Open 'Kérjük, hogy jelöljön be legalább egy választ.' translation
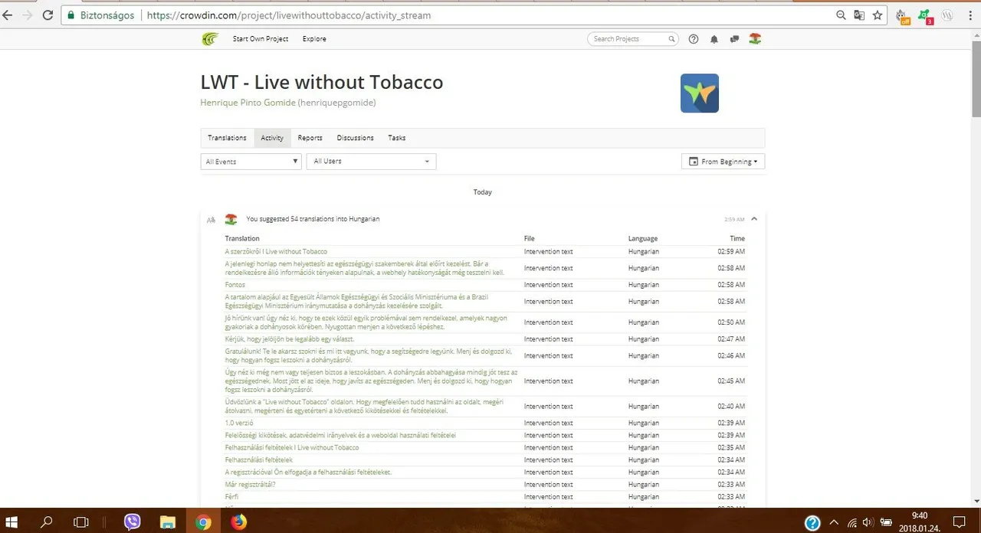 (x=289, y=338)
